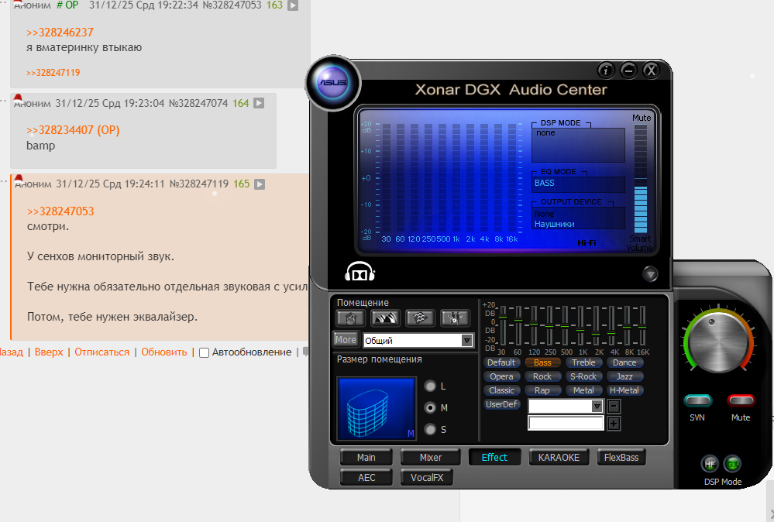Delete user preset with minus button
The width and height of the screenshot is (774, 522).
pos(614,406)
